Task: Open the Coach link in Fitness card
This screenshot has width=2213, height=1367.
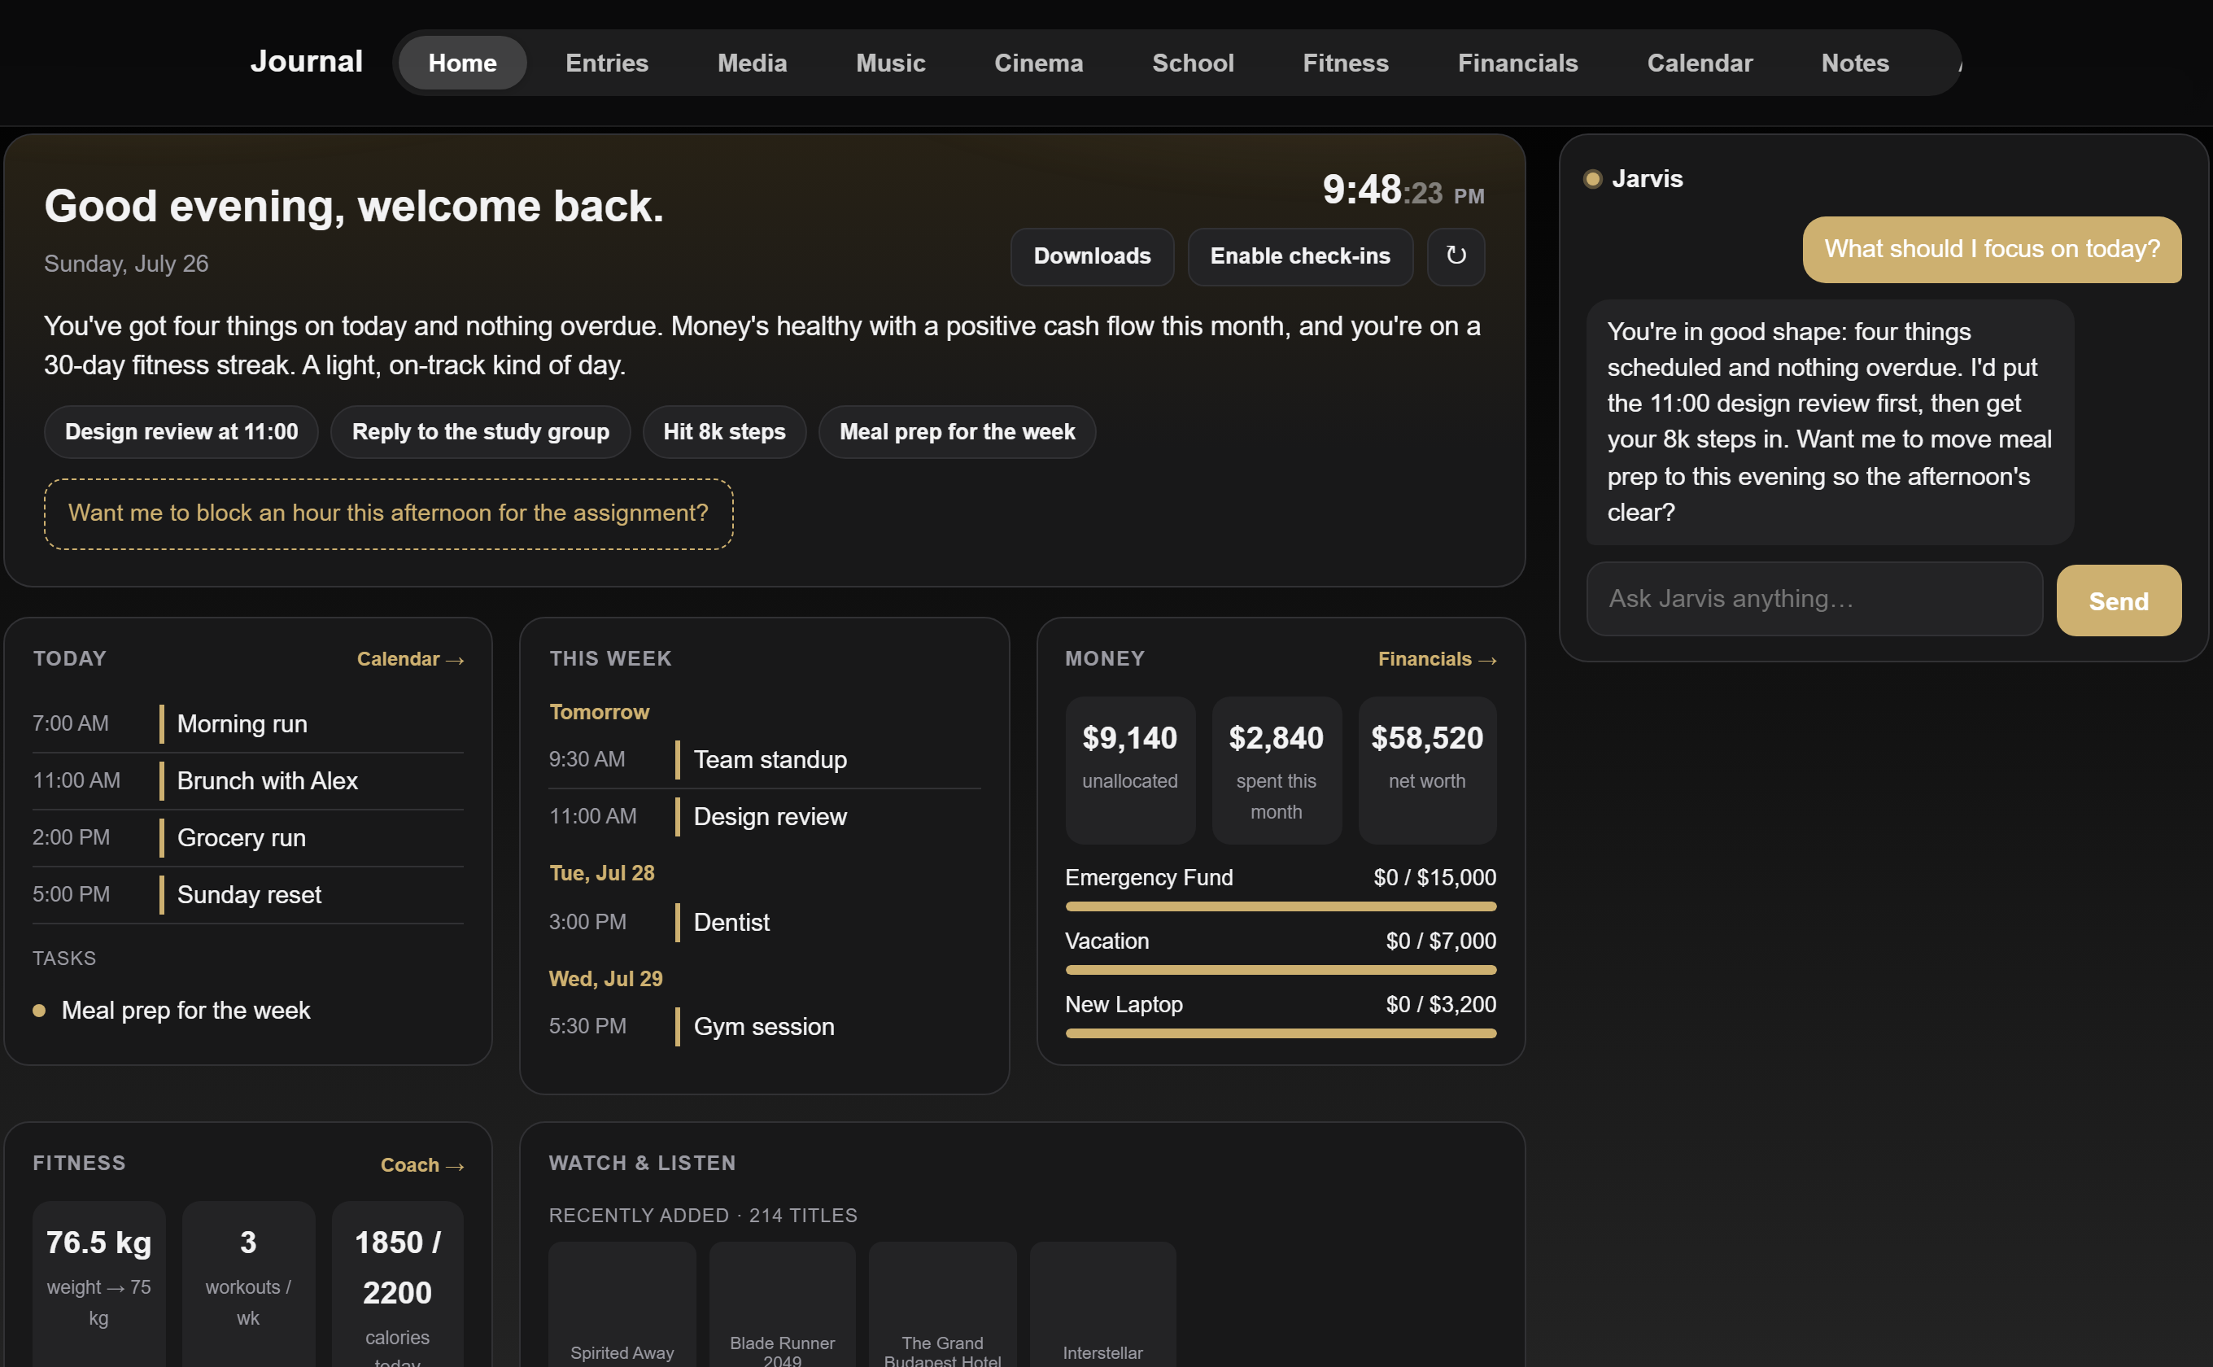Action: coord(422,1164)
